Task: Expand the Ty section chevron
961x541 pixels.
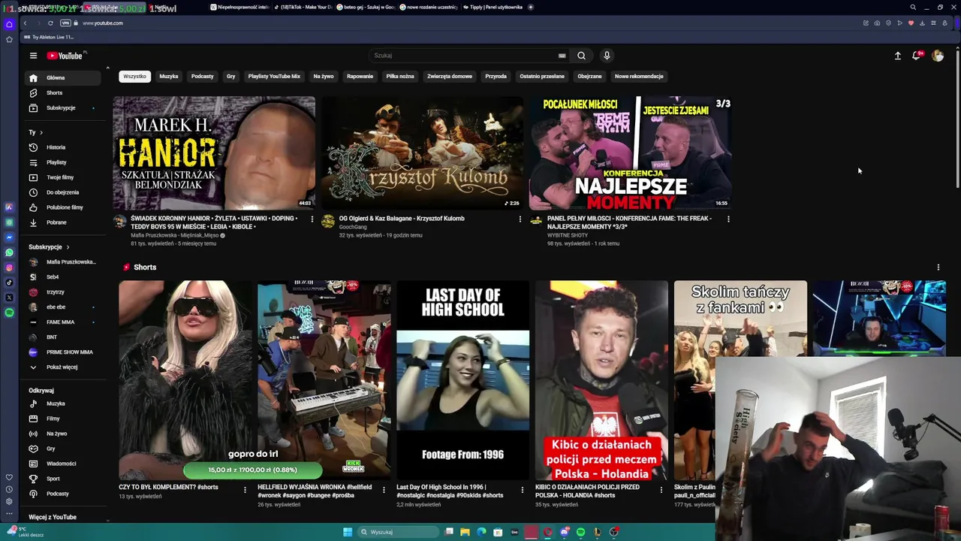Action: (41, 132)
